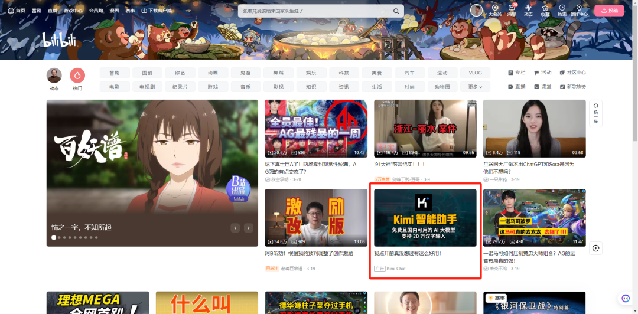638x314 pixels.
Task: Open 银河保卫战 赛事 thumbnail
Action: (534, 303)
